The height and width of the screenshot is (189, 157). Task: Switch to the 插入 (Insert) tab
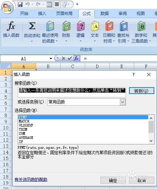point(42,13)
